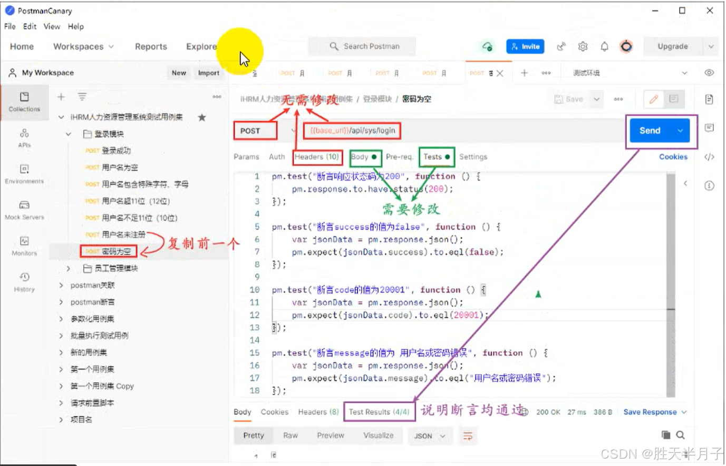Search within the response body
The image size is (726, 466).
(681, 435)
